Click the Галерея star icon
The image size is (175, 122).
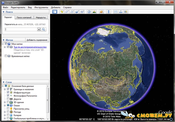11,115
